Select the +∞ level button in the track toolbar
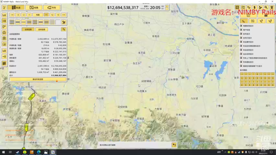This screenshot has height=155, width=276. click(x=64, y=15)
